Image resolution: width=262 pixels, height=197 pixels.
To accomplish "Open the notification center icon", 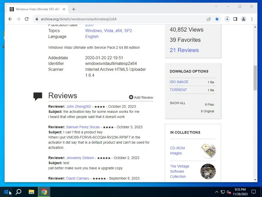I will click(254, 192).
